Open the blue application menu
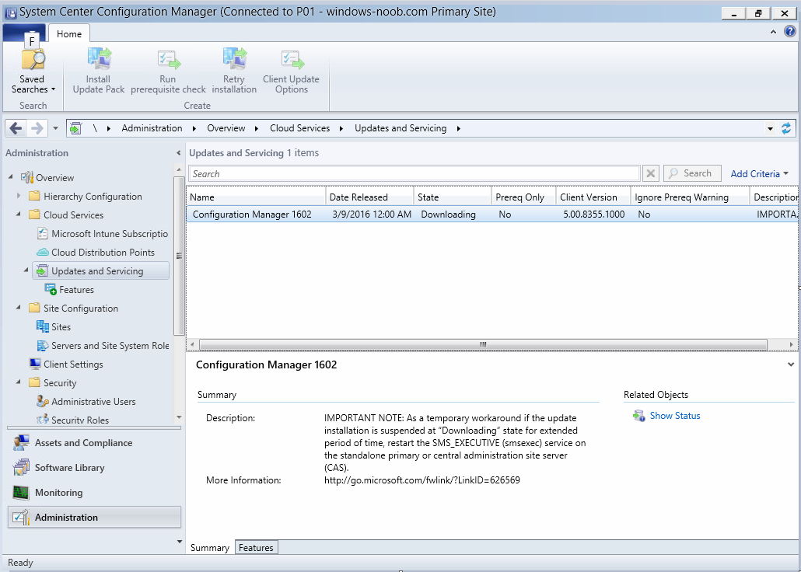This screenshot has width=801, height=572. coord(23,33)
